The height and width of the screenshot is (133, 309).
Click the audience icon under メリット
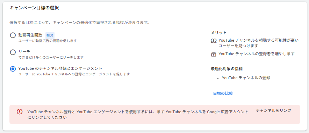pos(214,41)
